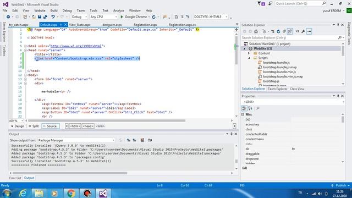Screen dimensions: 352x198
Task: Click the Publish button in status bar
Action: tap(340, 185)
